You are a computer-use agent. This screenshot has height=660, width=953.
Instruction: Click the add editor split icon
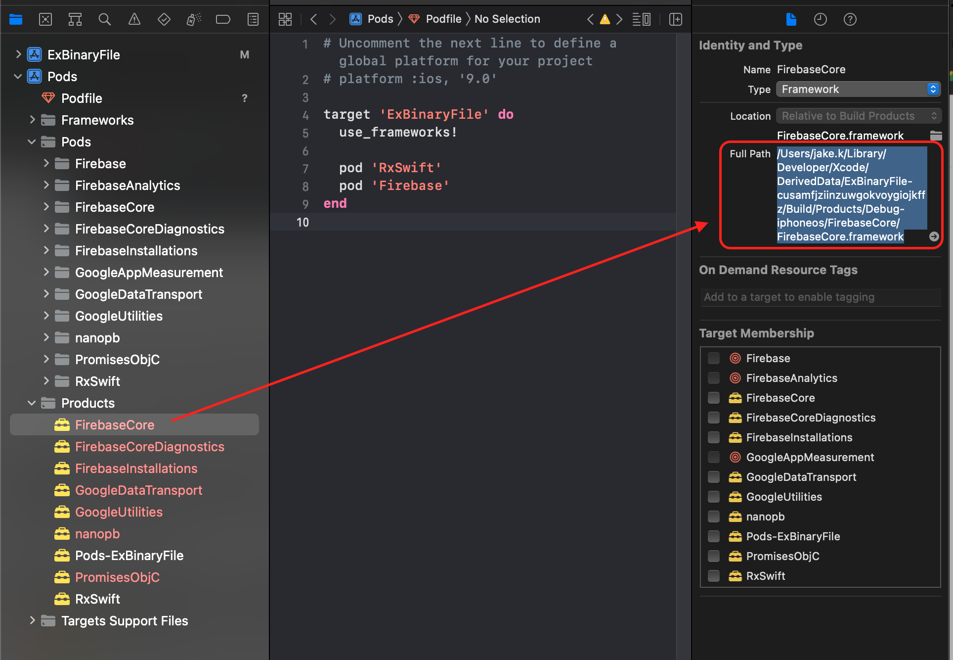pos(675,19)
